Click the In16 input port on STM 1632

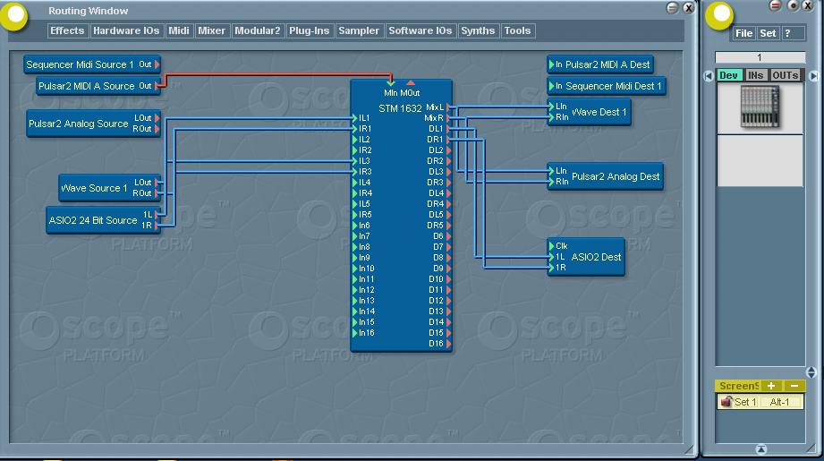coord(354,333)
